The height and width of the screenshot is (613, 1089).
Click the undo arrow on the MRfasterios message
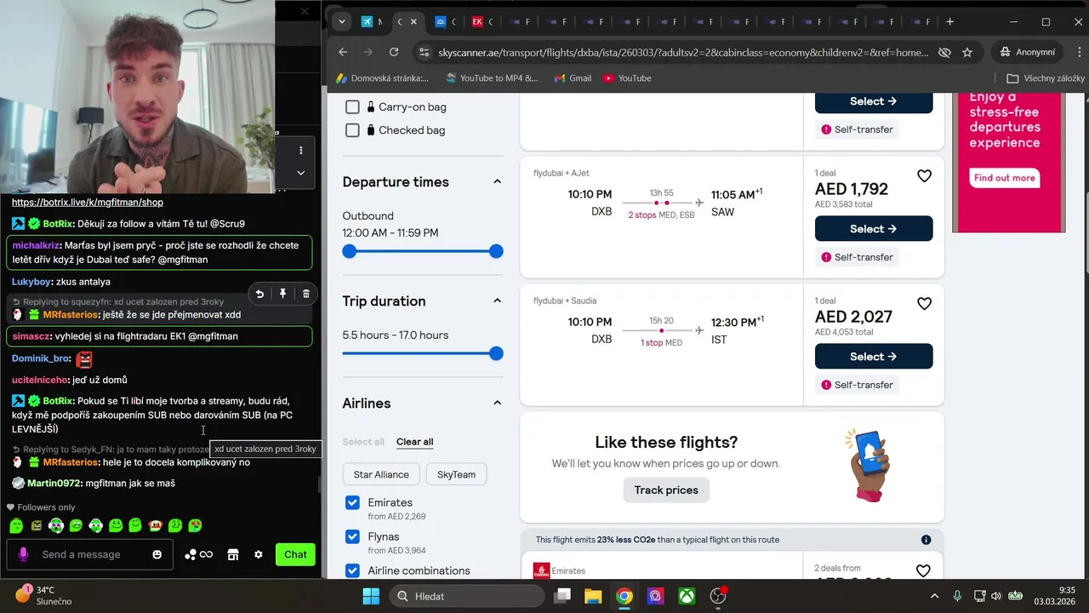tap(259, 294)
